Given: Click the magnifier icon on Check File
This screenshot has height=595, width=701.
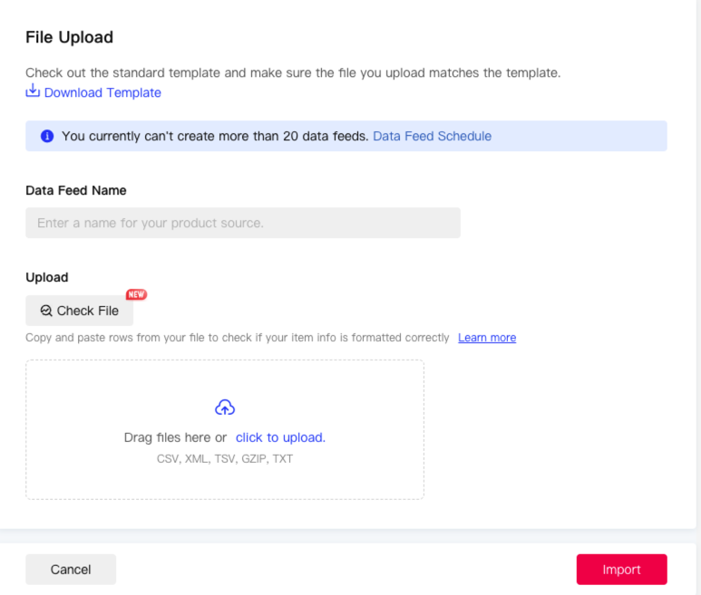Looking at the screenshot, I should tap(46, 311).
